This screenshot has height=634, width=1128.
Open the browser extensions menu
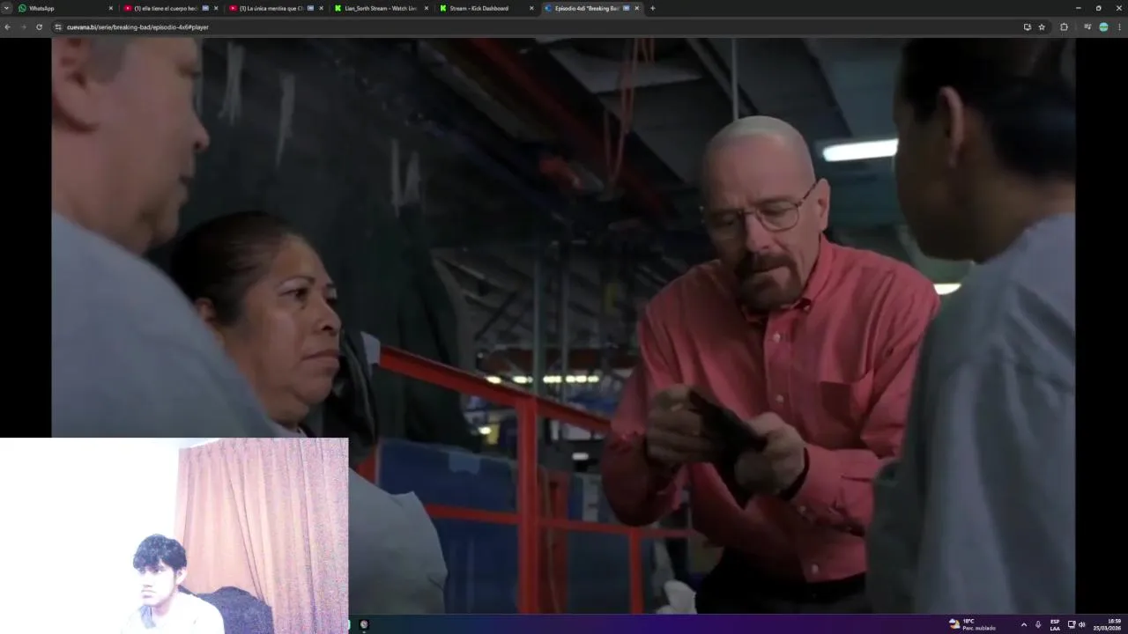click(x=1064, y=27)
